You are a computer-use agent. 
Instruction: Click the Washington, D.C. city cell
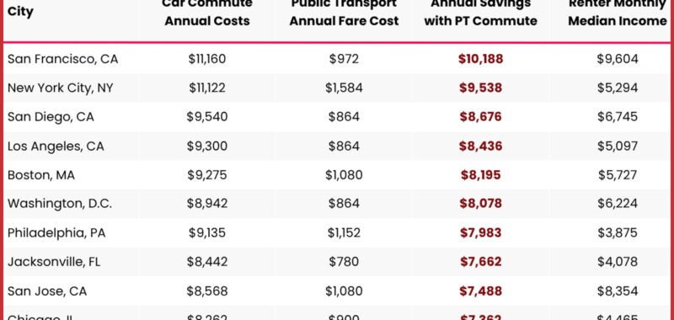point(60,204)
